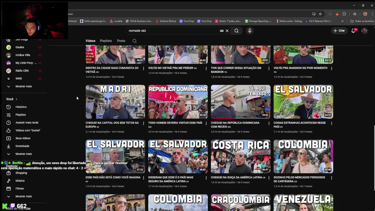Open title 'ESSE PAÍS NÃO ESTÁ COMO VOCÊ IMAGINA'

pos(113,179)
